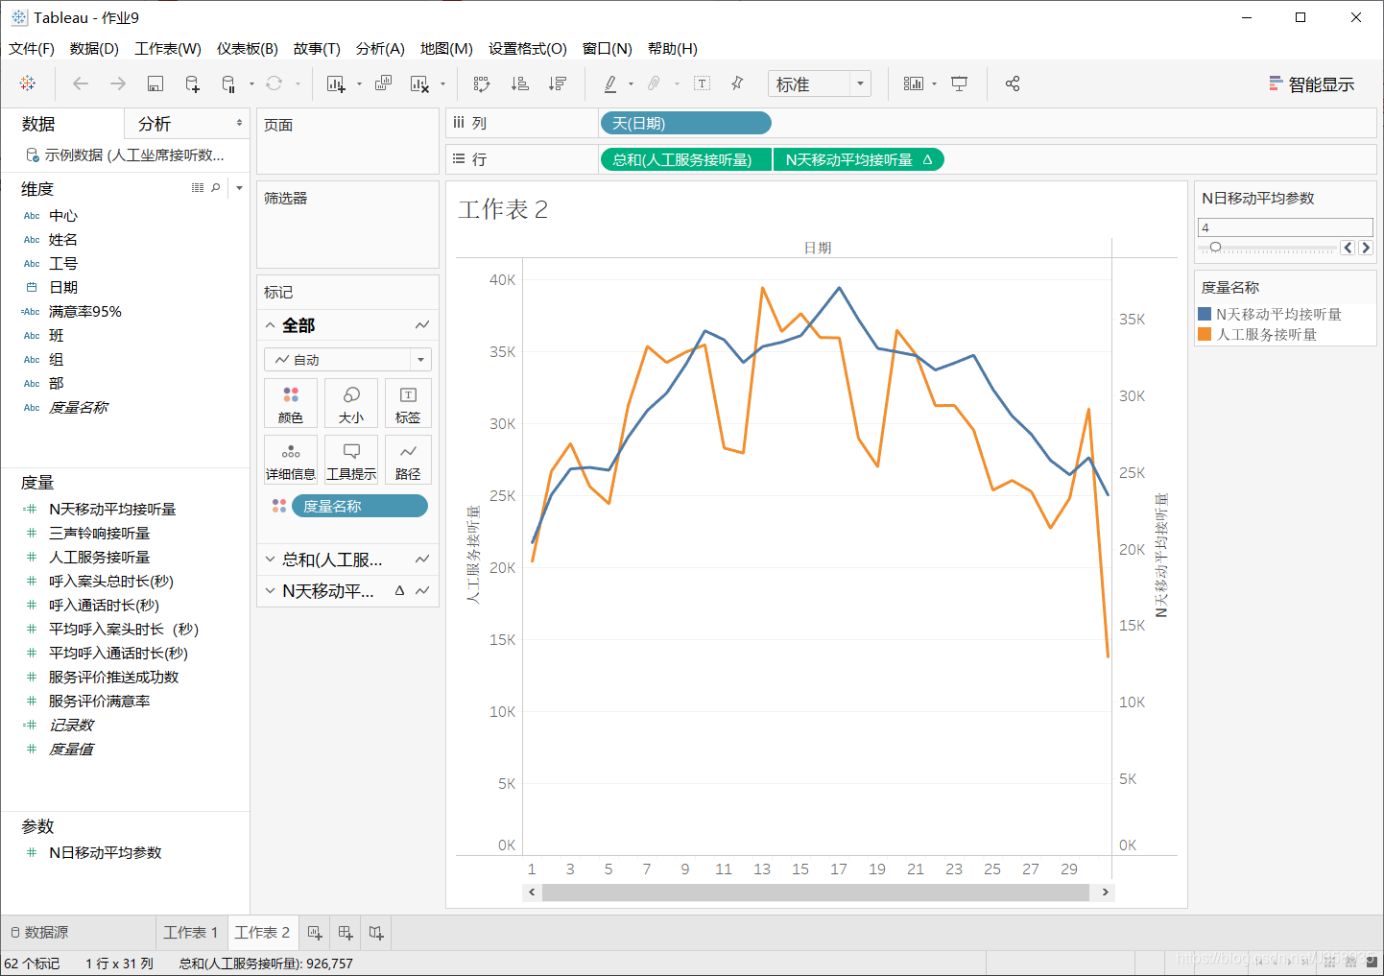Open the clear sheet dropdown arrow
This screenshot has height=976, width=1384.
tap(442, 83)
